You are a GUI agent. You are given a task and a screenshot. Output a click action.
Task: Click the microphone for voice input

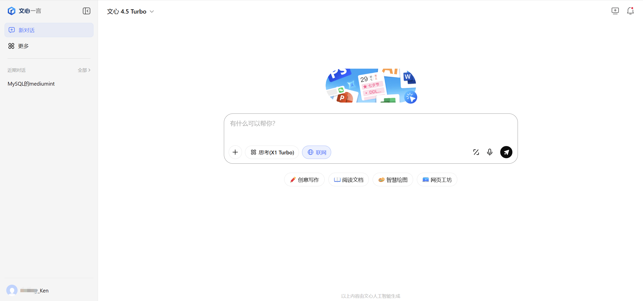[x=489, y=152]
